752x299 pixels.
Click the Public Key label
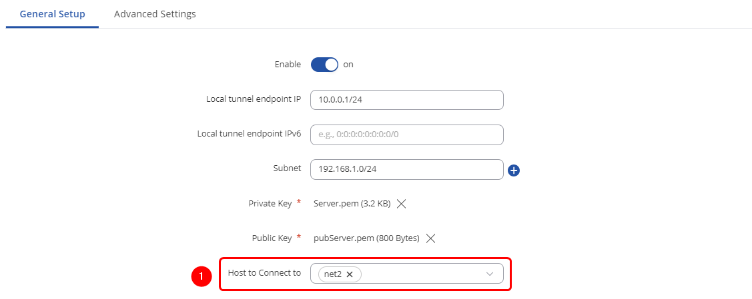click(x=272, y=238)
